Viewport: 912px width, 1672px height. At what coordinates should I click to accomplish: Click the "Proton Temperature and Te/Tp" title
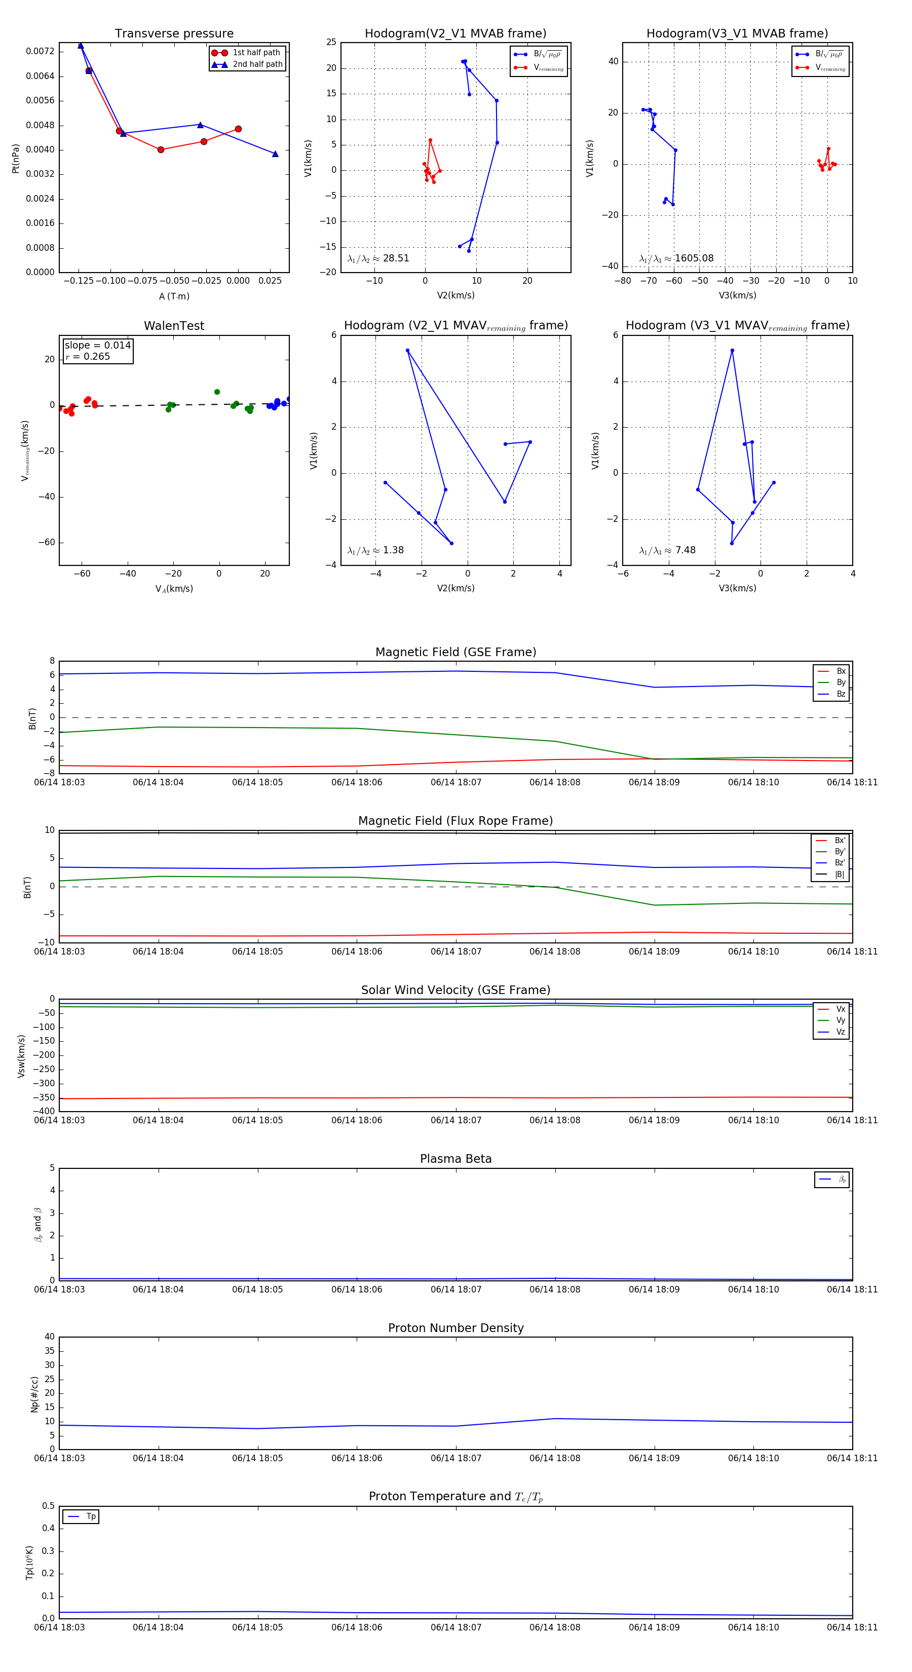(455, 1497)
